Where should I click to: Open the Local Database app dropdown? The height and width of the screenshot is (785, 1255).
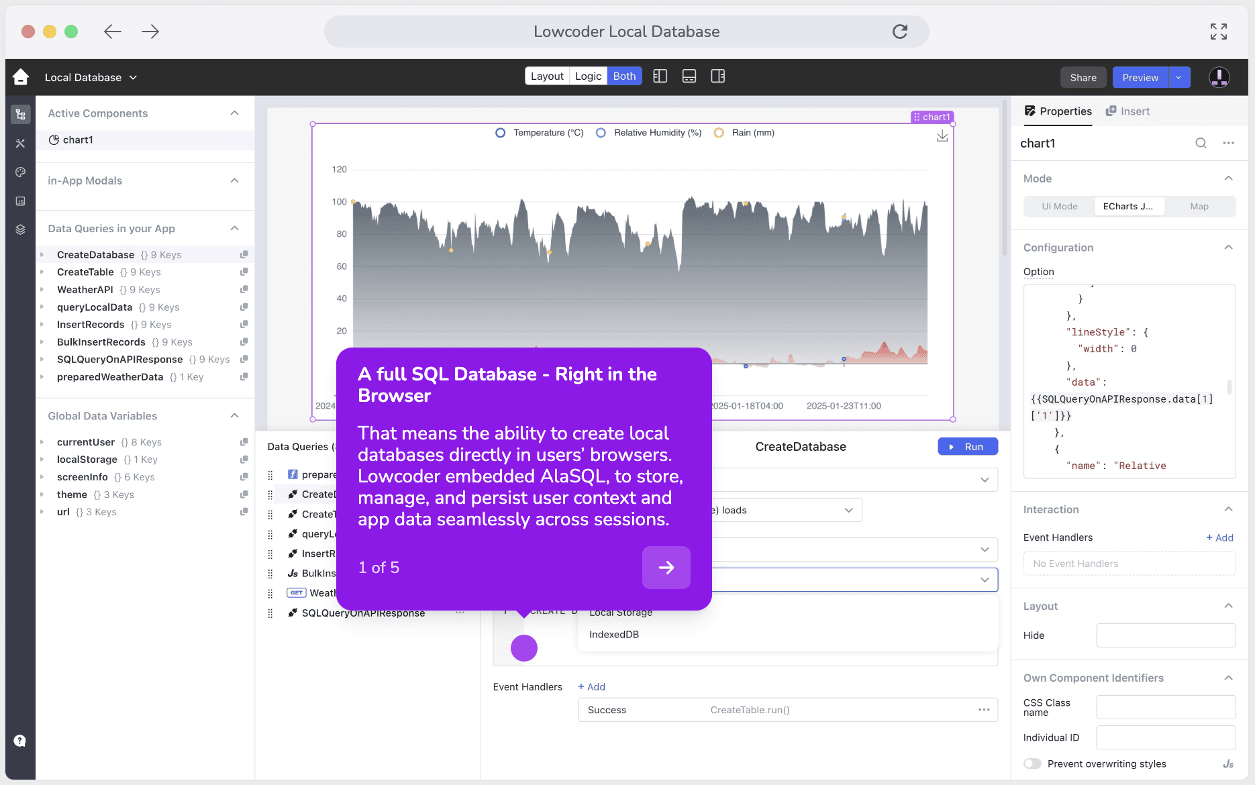[91, 77]
